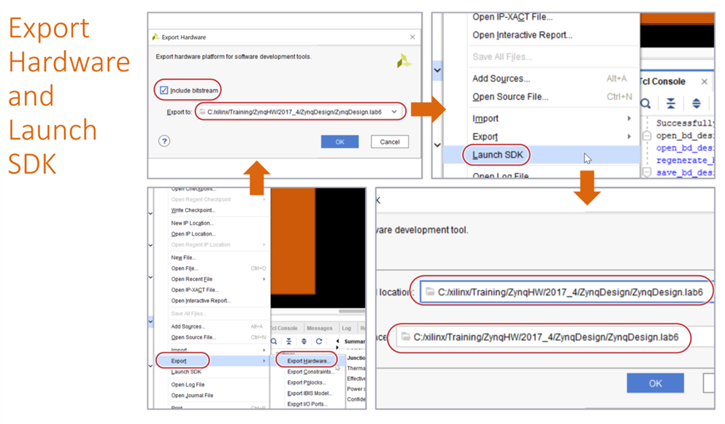This screenshot has width=725, height=424.
Task: Select Export Constraints in the submenu
Action: click(x=311, y=371)
